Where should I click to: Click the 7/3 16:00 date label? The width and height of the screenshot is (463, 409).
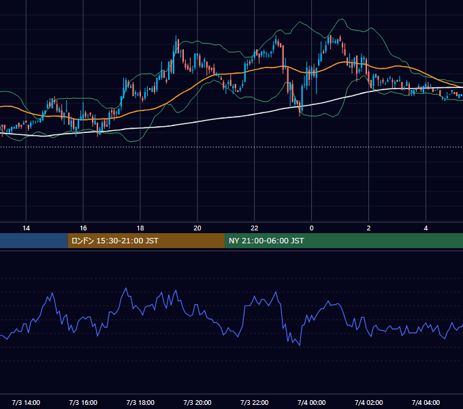tap(83, 402)
